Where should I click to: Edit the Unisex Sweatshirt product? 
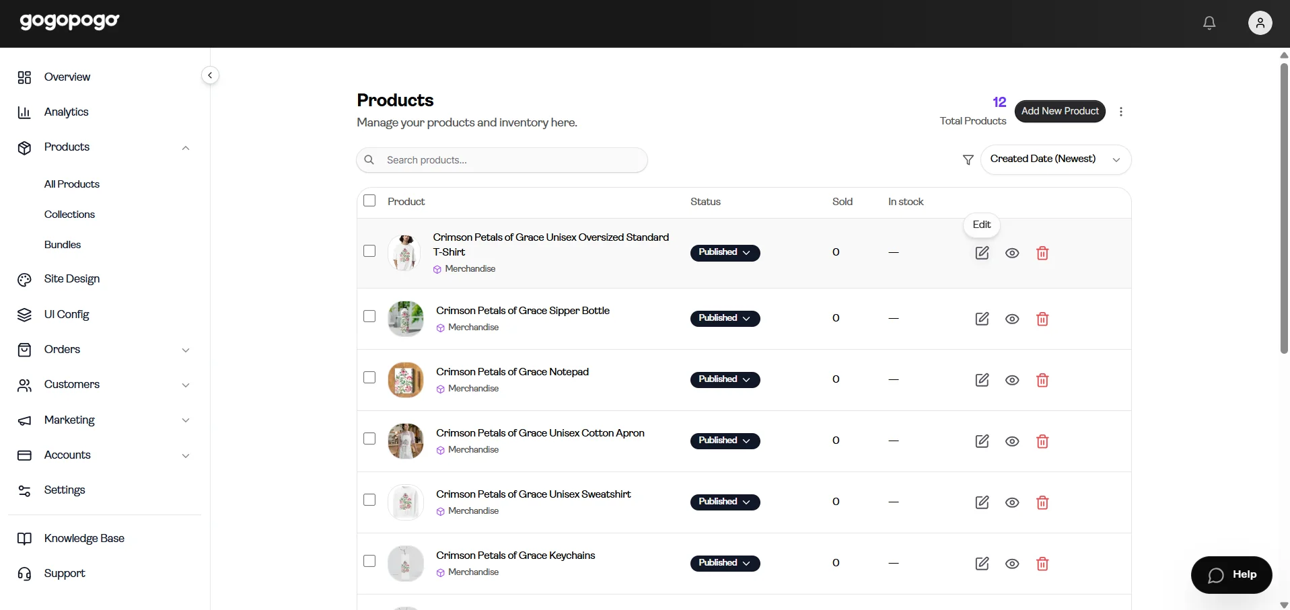[x=982, y=502]
